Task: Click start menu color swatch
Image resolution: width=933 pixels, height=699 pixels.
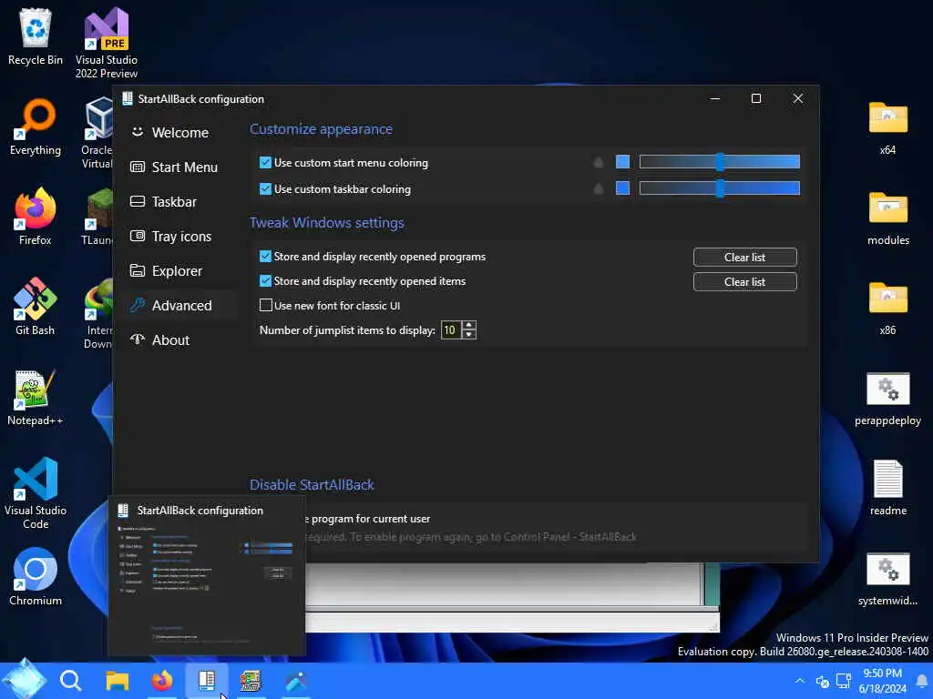Action: [x=622, y=162]
